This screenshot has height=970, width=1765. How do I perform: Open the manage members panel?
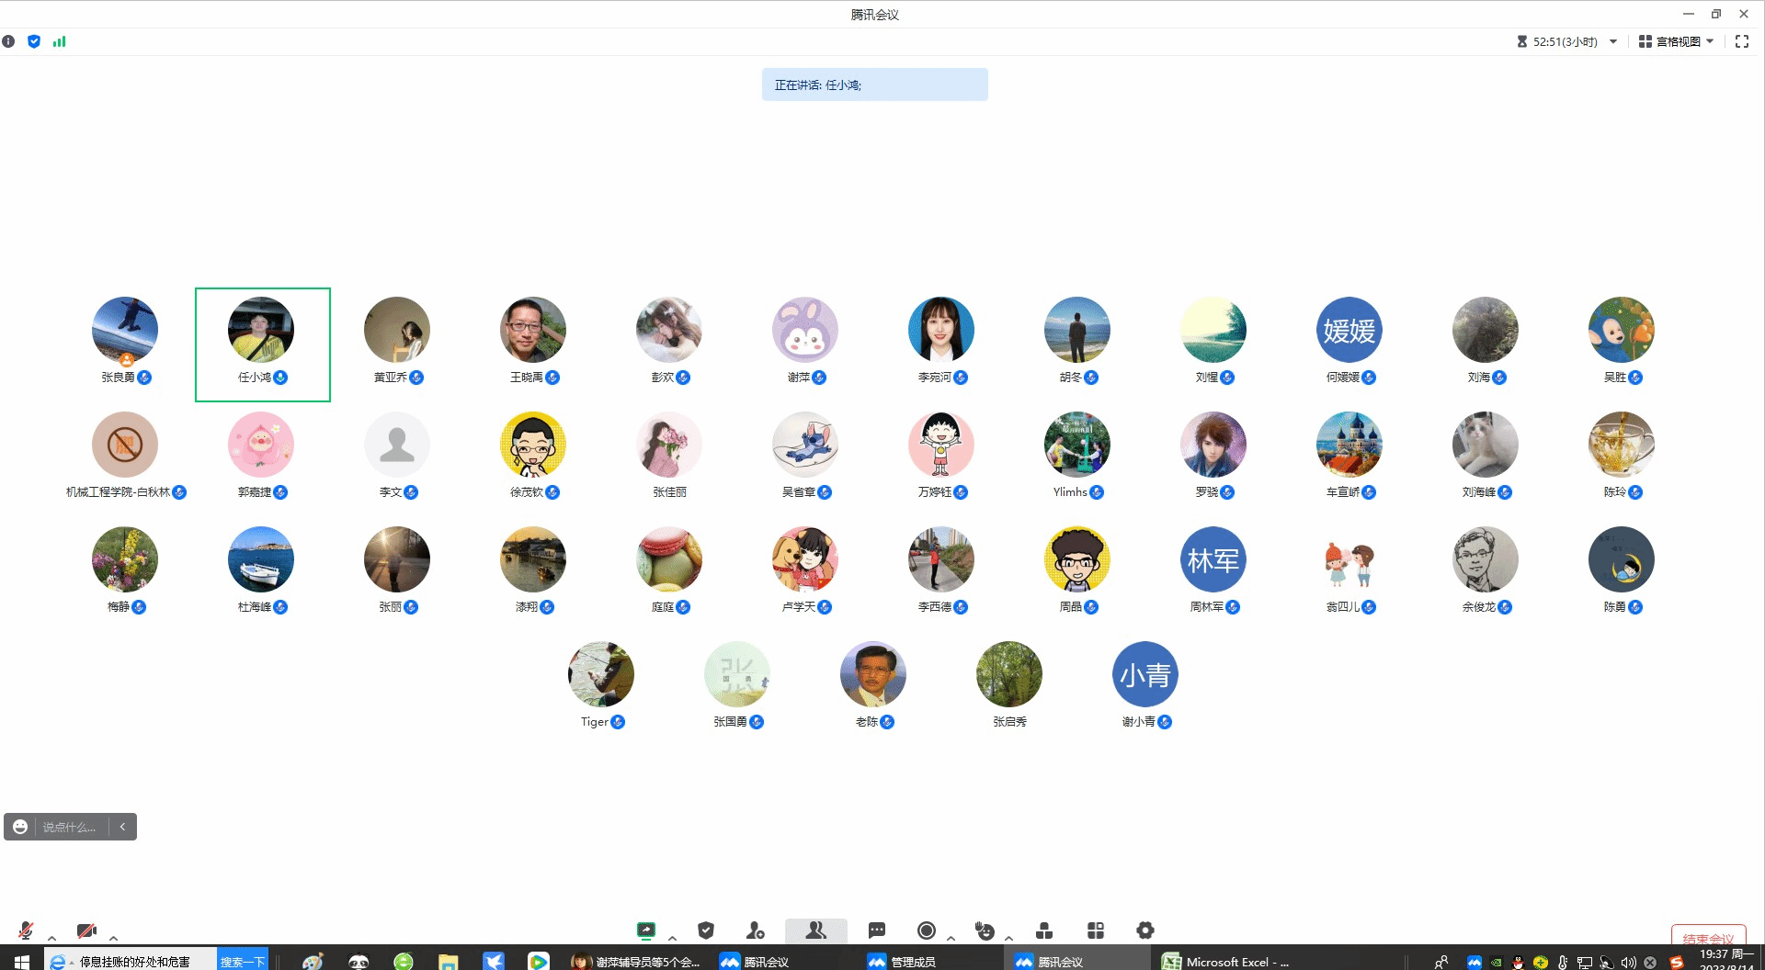point(815,931)
